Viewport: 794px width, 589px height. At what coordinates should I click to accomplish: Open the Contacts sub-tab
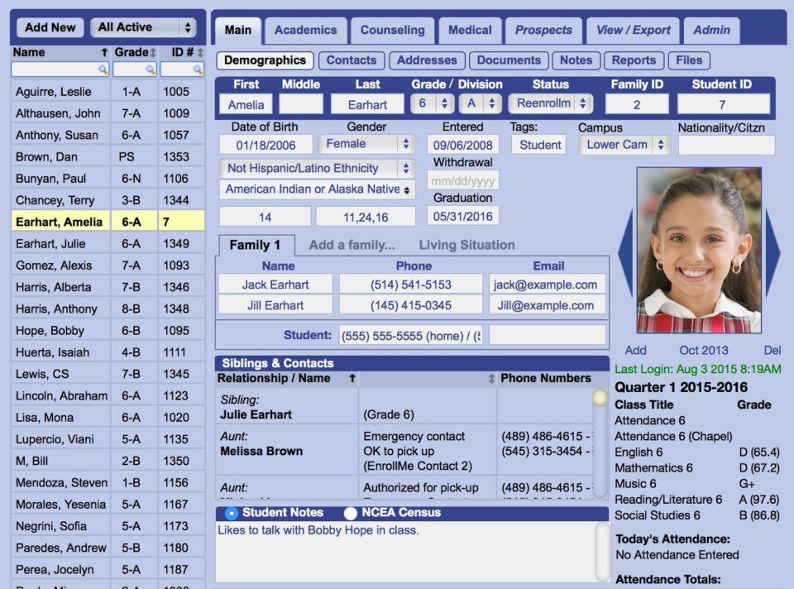click(352, 60)
